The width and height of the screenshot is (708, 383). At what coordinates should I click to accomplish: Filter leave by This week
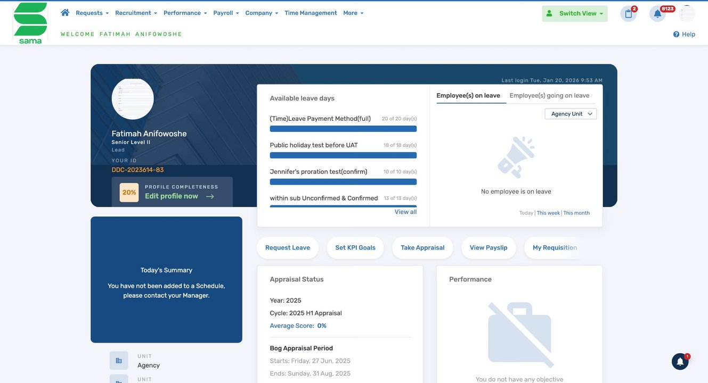tap(548, 213)
